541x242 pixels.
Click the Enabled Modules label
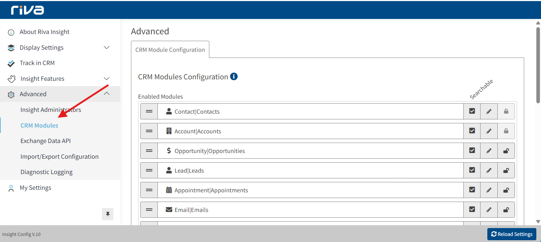tap(160, 97)
